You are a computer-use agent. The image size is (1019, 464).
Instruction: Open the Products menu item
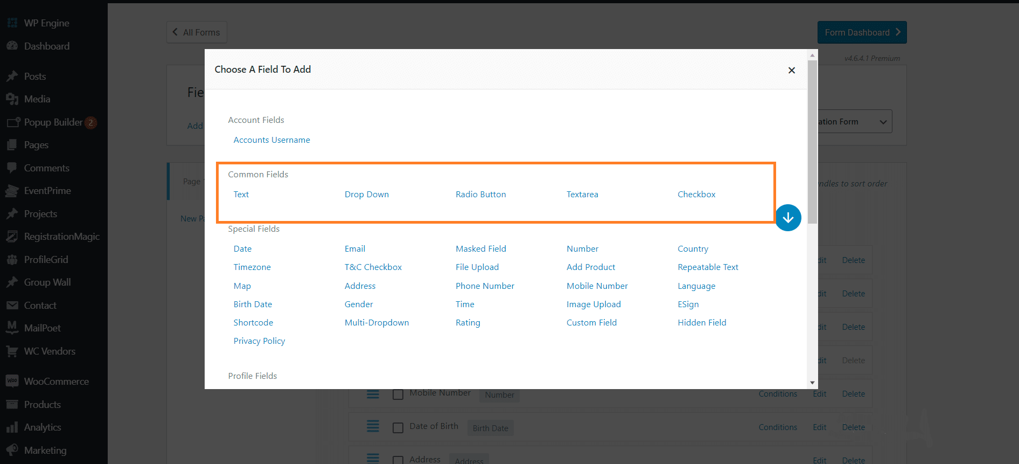[x=42, y=404]
